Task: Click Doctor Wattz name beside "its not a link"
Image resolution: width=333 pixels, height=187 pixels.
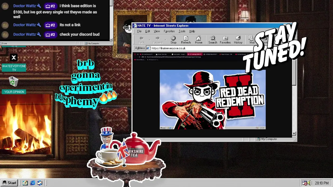Action: [x=24, y=25]
